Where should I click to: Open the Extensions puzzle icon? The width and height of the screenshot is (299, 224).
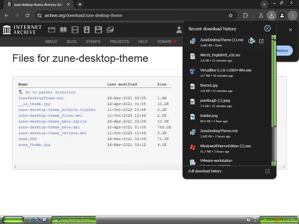pyautogui.click(x=245, y=15)
